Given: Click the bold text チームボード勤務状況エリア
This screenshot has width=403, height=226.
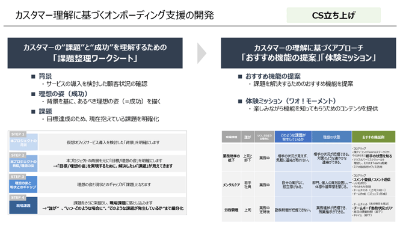Looking at the screenshot, I should tap(373, 208).
